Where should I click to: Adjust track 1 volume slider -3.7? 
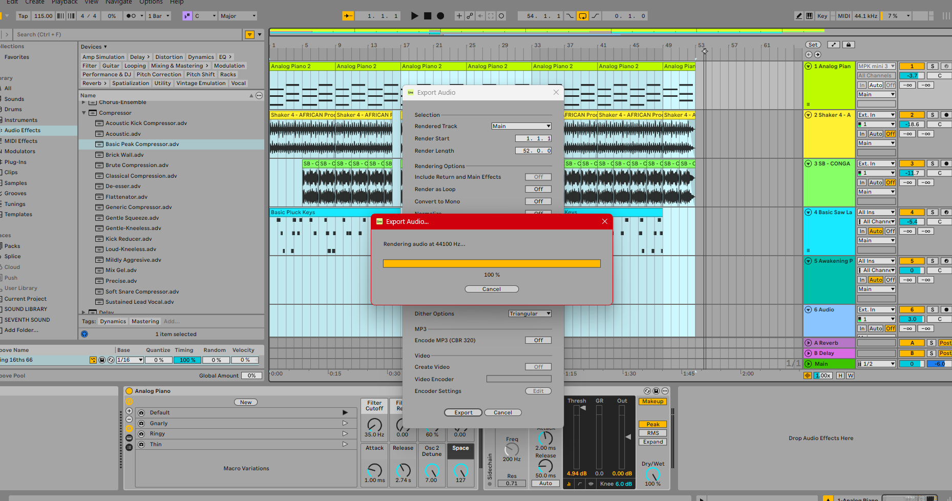pyautogui.click(x=912, y=75)
